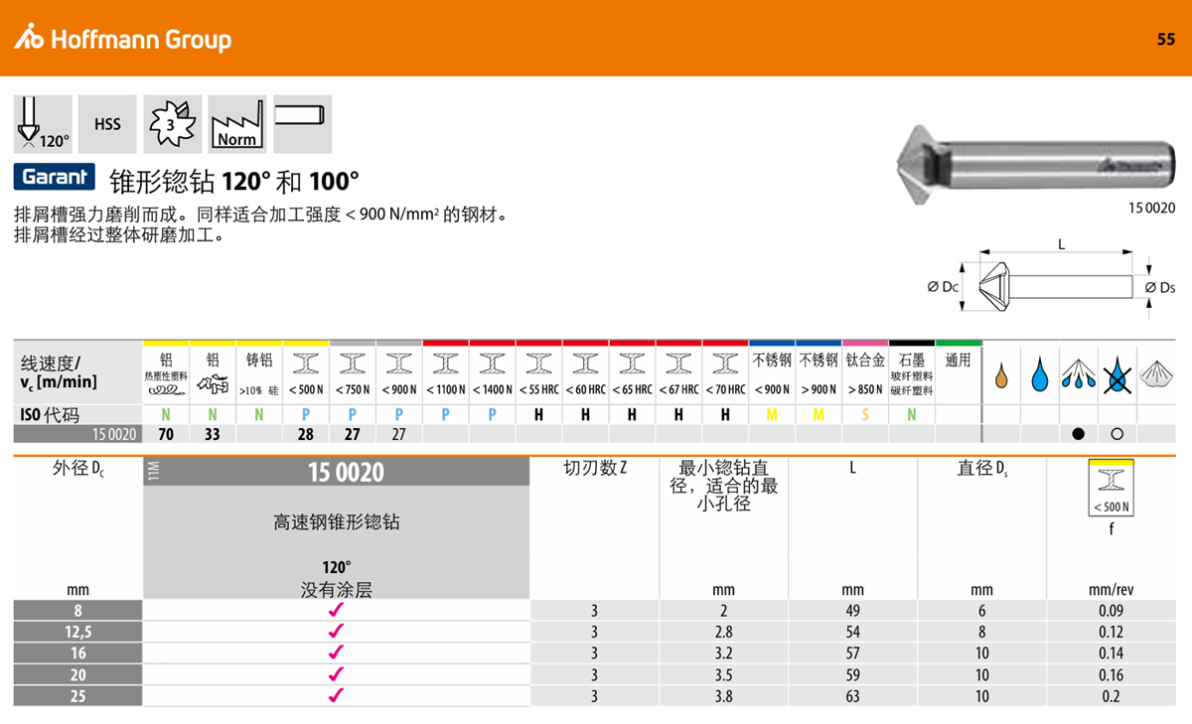Click the length value 63
Image resolution: width=1192 pixels, height=724 pixels.
click(852, 695)
